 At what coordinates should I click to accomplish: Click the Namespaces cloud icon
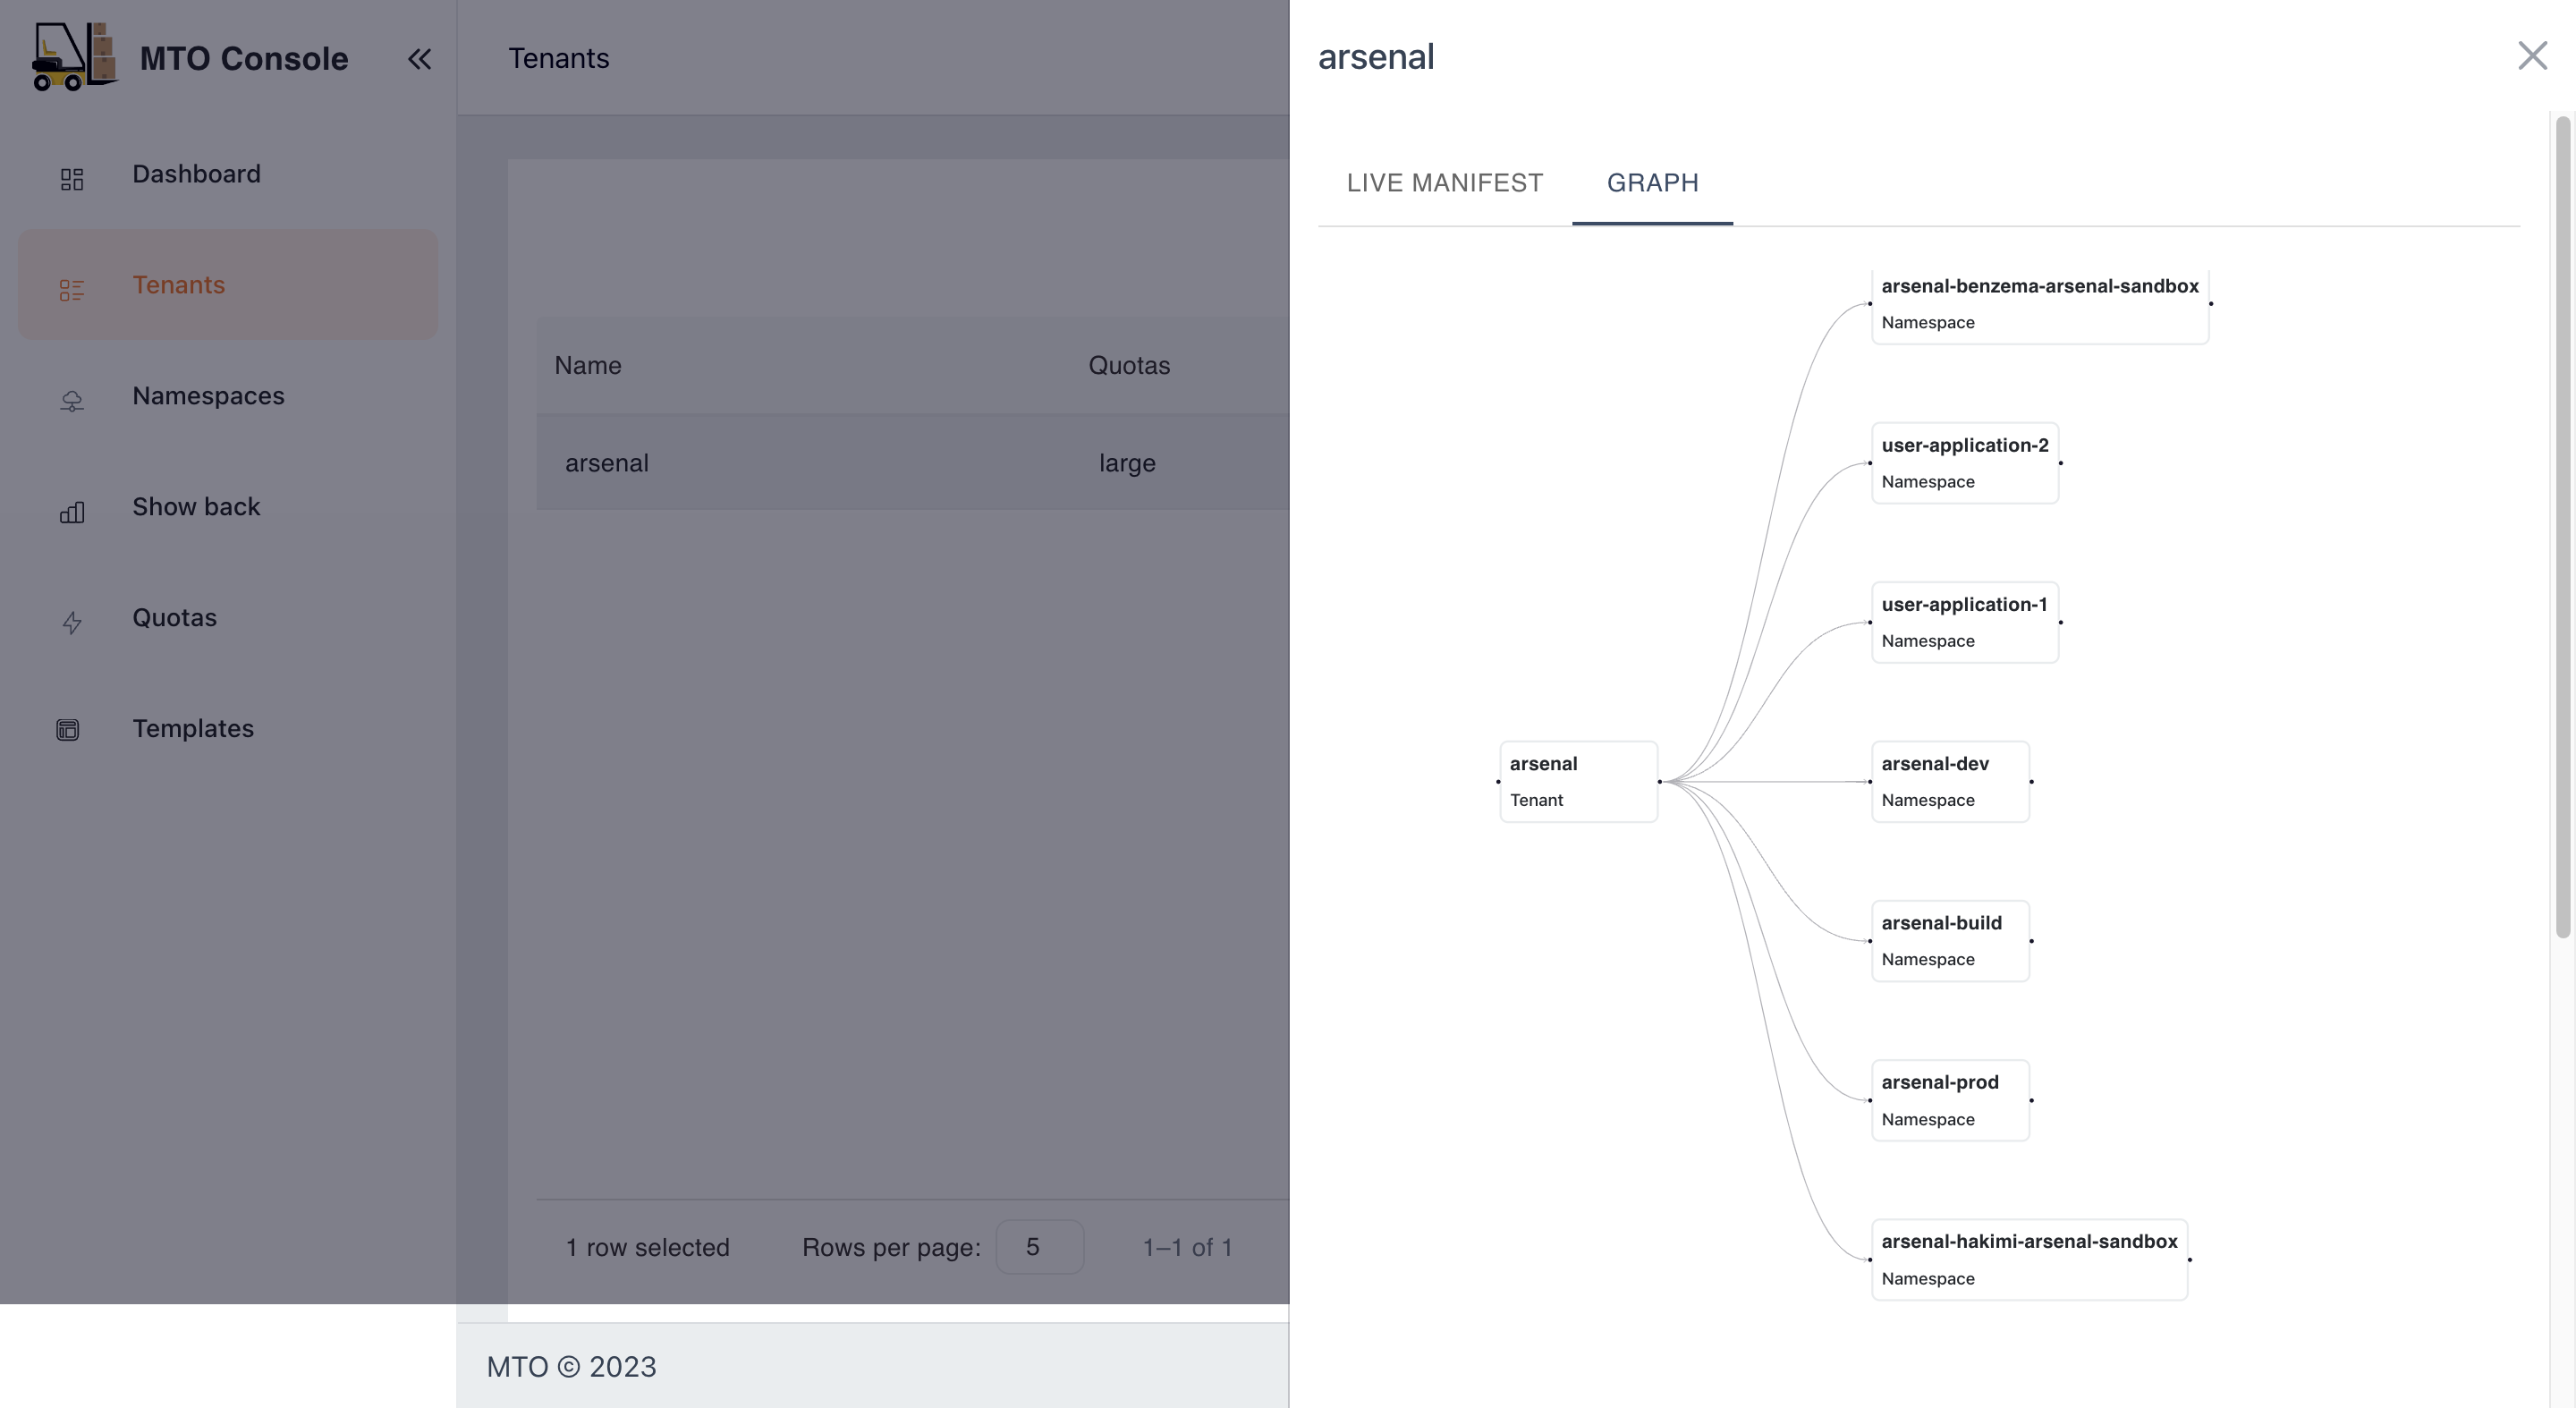click(x=71, y=400)
